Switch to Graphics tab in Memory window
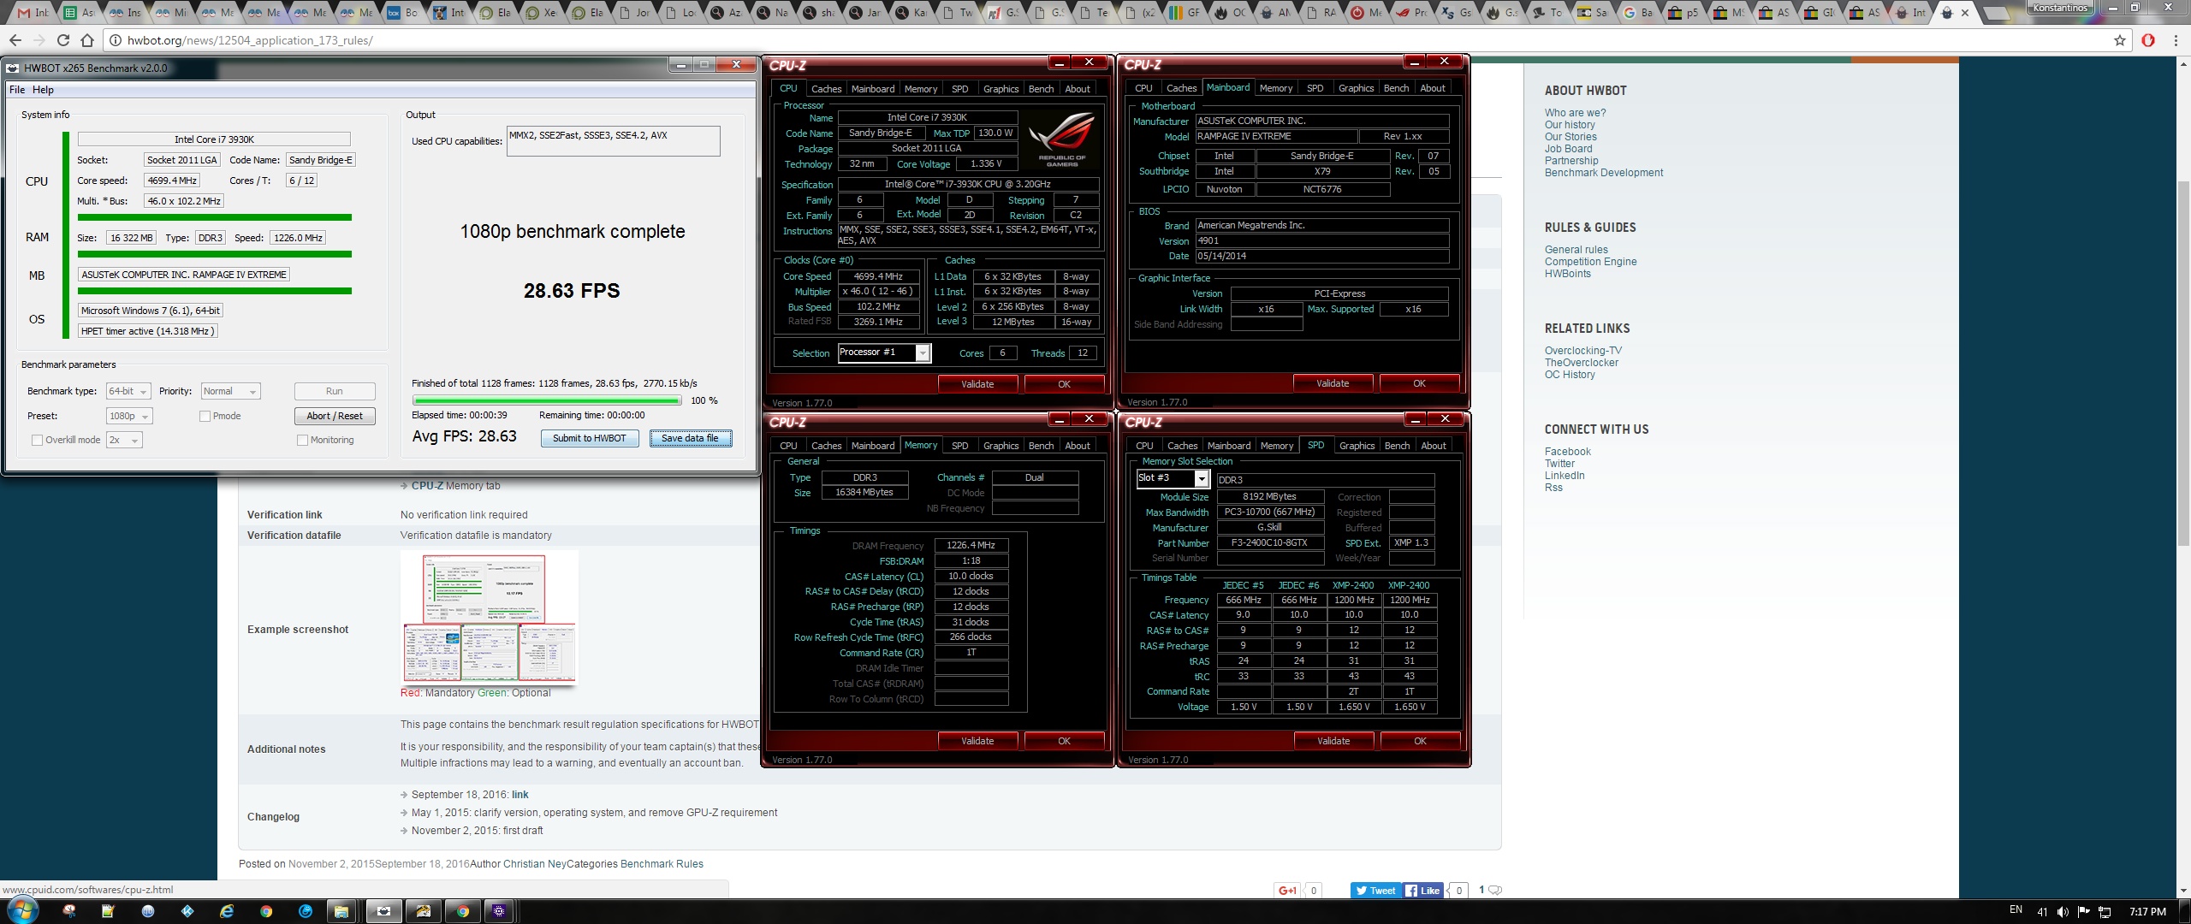This screenshot has width=2191, height=924. [1000, 446]
